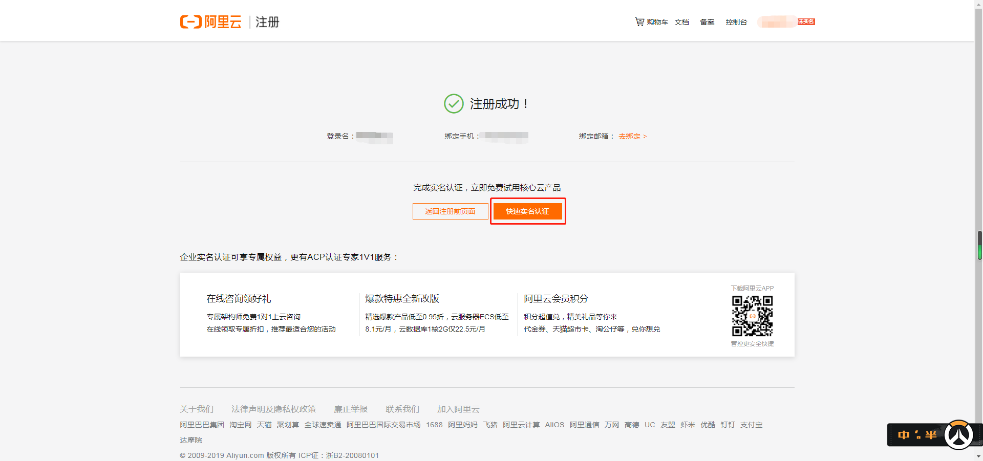The width and height of the screenshot is (983, 461).
Task: Click the round Overwatch logo icon
Action: pos(958,435)
